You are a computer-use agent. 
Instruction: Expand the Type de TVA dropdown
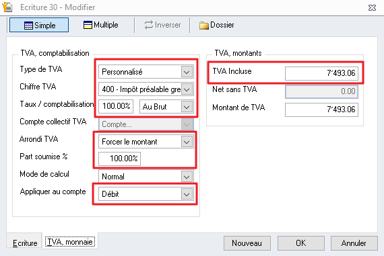187,72
